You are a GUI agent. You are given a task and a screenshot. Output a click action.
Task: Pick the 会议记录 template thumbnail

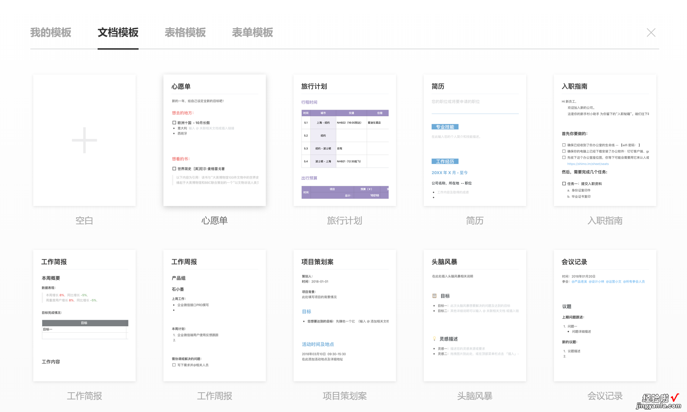tap(605, 316)
